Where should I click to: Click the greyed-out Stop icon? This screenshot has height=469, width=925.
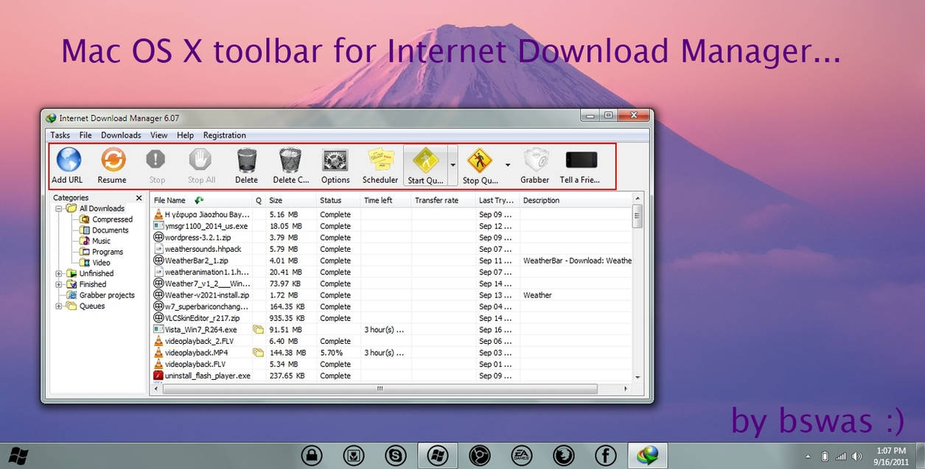pyautogui.click(x=156, y=160)
